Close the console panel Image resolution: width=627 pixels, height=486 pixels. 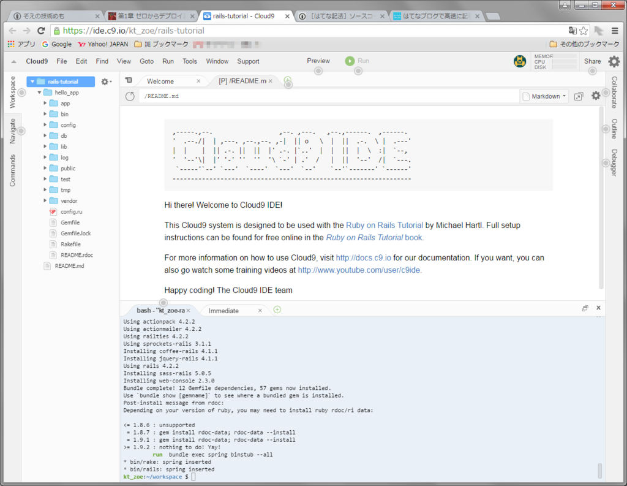pyautogui.click(x=599, y=308)
